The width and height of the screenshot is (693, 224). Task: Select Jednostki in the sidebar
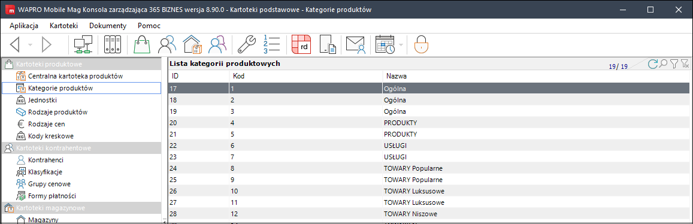[x=42, y=100]
